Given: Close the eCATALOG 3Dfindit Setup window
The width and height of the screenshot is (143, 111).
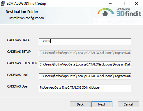Looking at the screenshot, I should click(137, 3).
